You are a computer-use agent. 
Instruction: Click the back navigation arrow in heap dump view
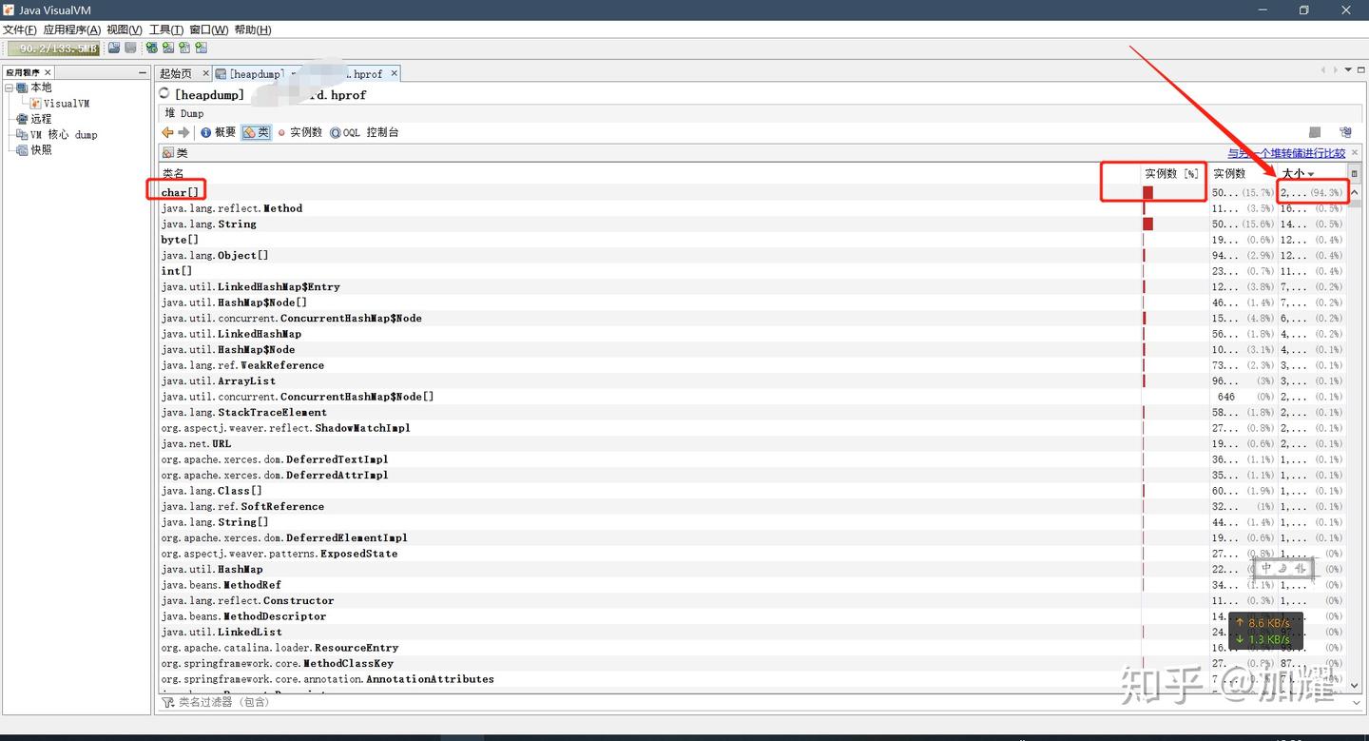[166, 132]
